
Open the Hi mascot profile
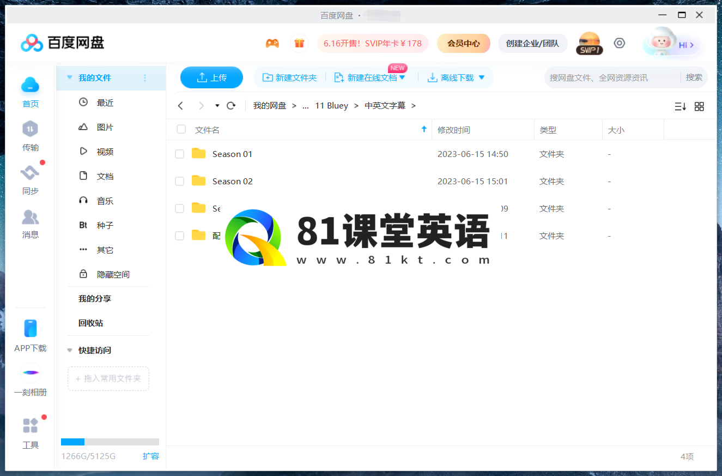[672, 44]
